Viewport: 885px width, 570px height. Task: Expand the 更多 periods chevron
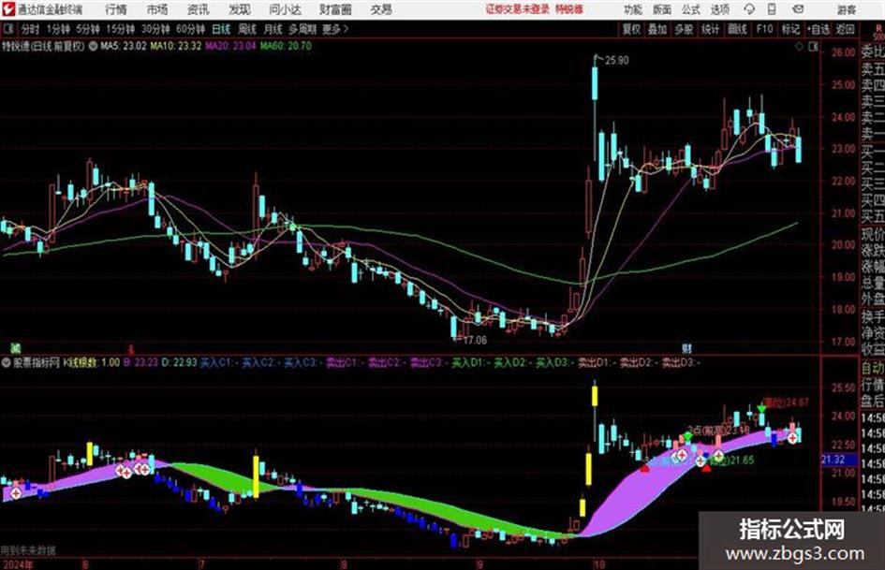pos(336,29)
